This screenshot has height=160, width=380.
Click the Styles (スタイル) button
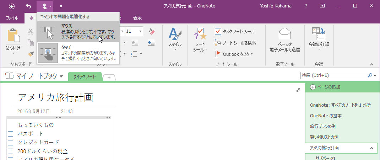coord(175,38)
